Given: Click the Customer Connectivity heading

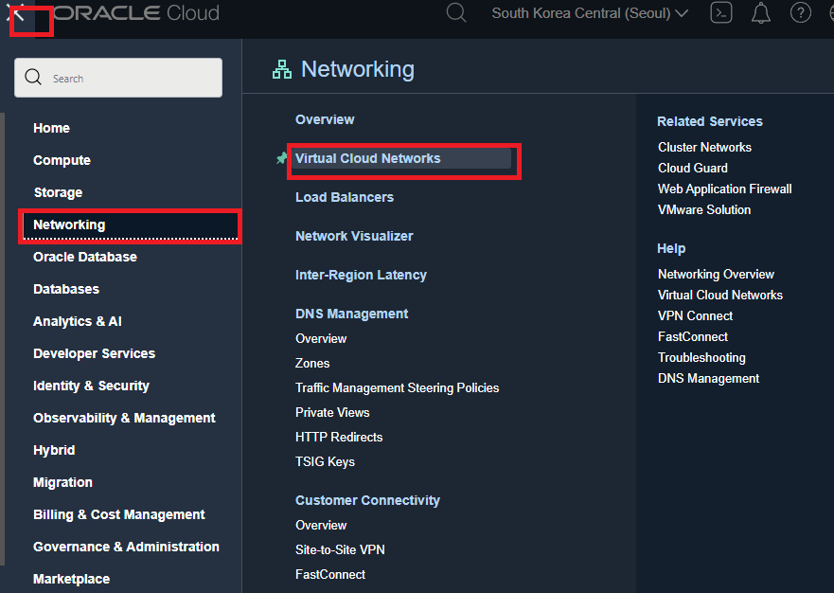Looking at the screenshot, I should pyautogui.click(x=367, y=500).
